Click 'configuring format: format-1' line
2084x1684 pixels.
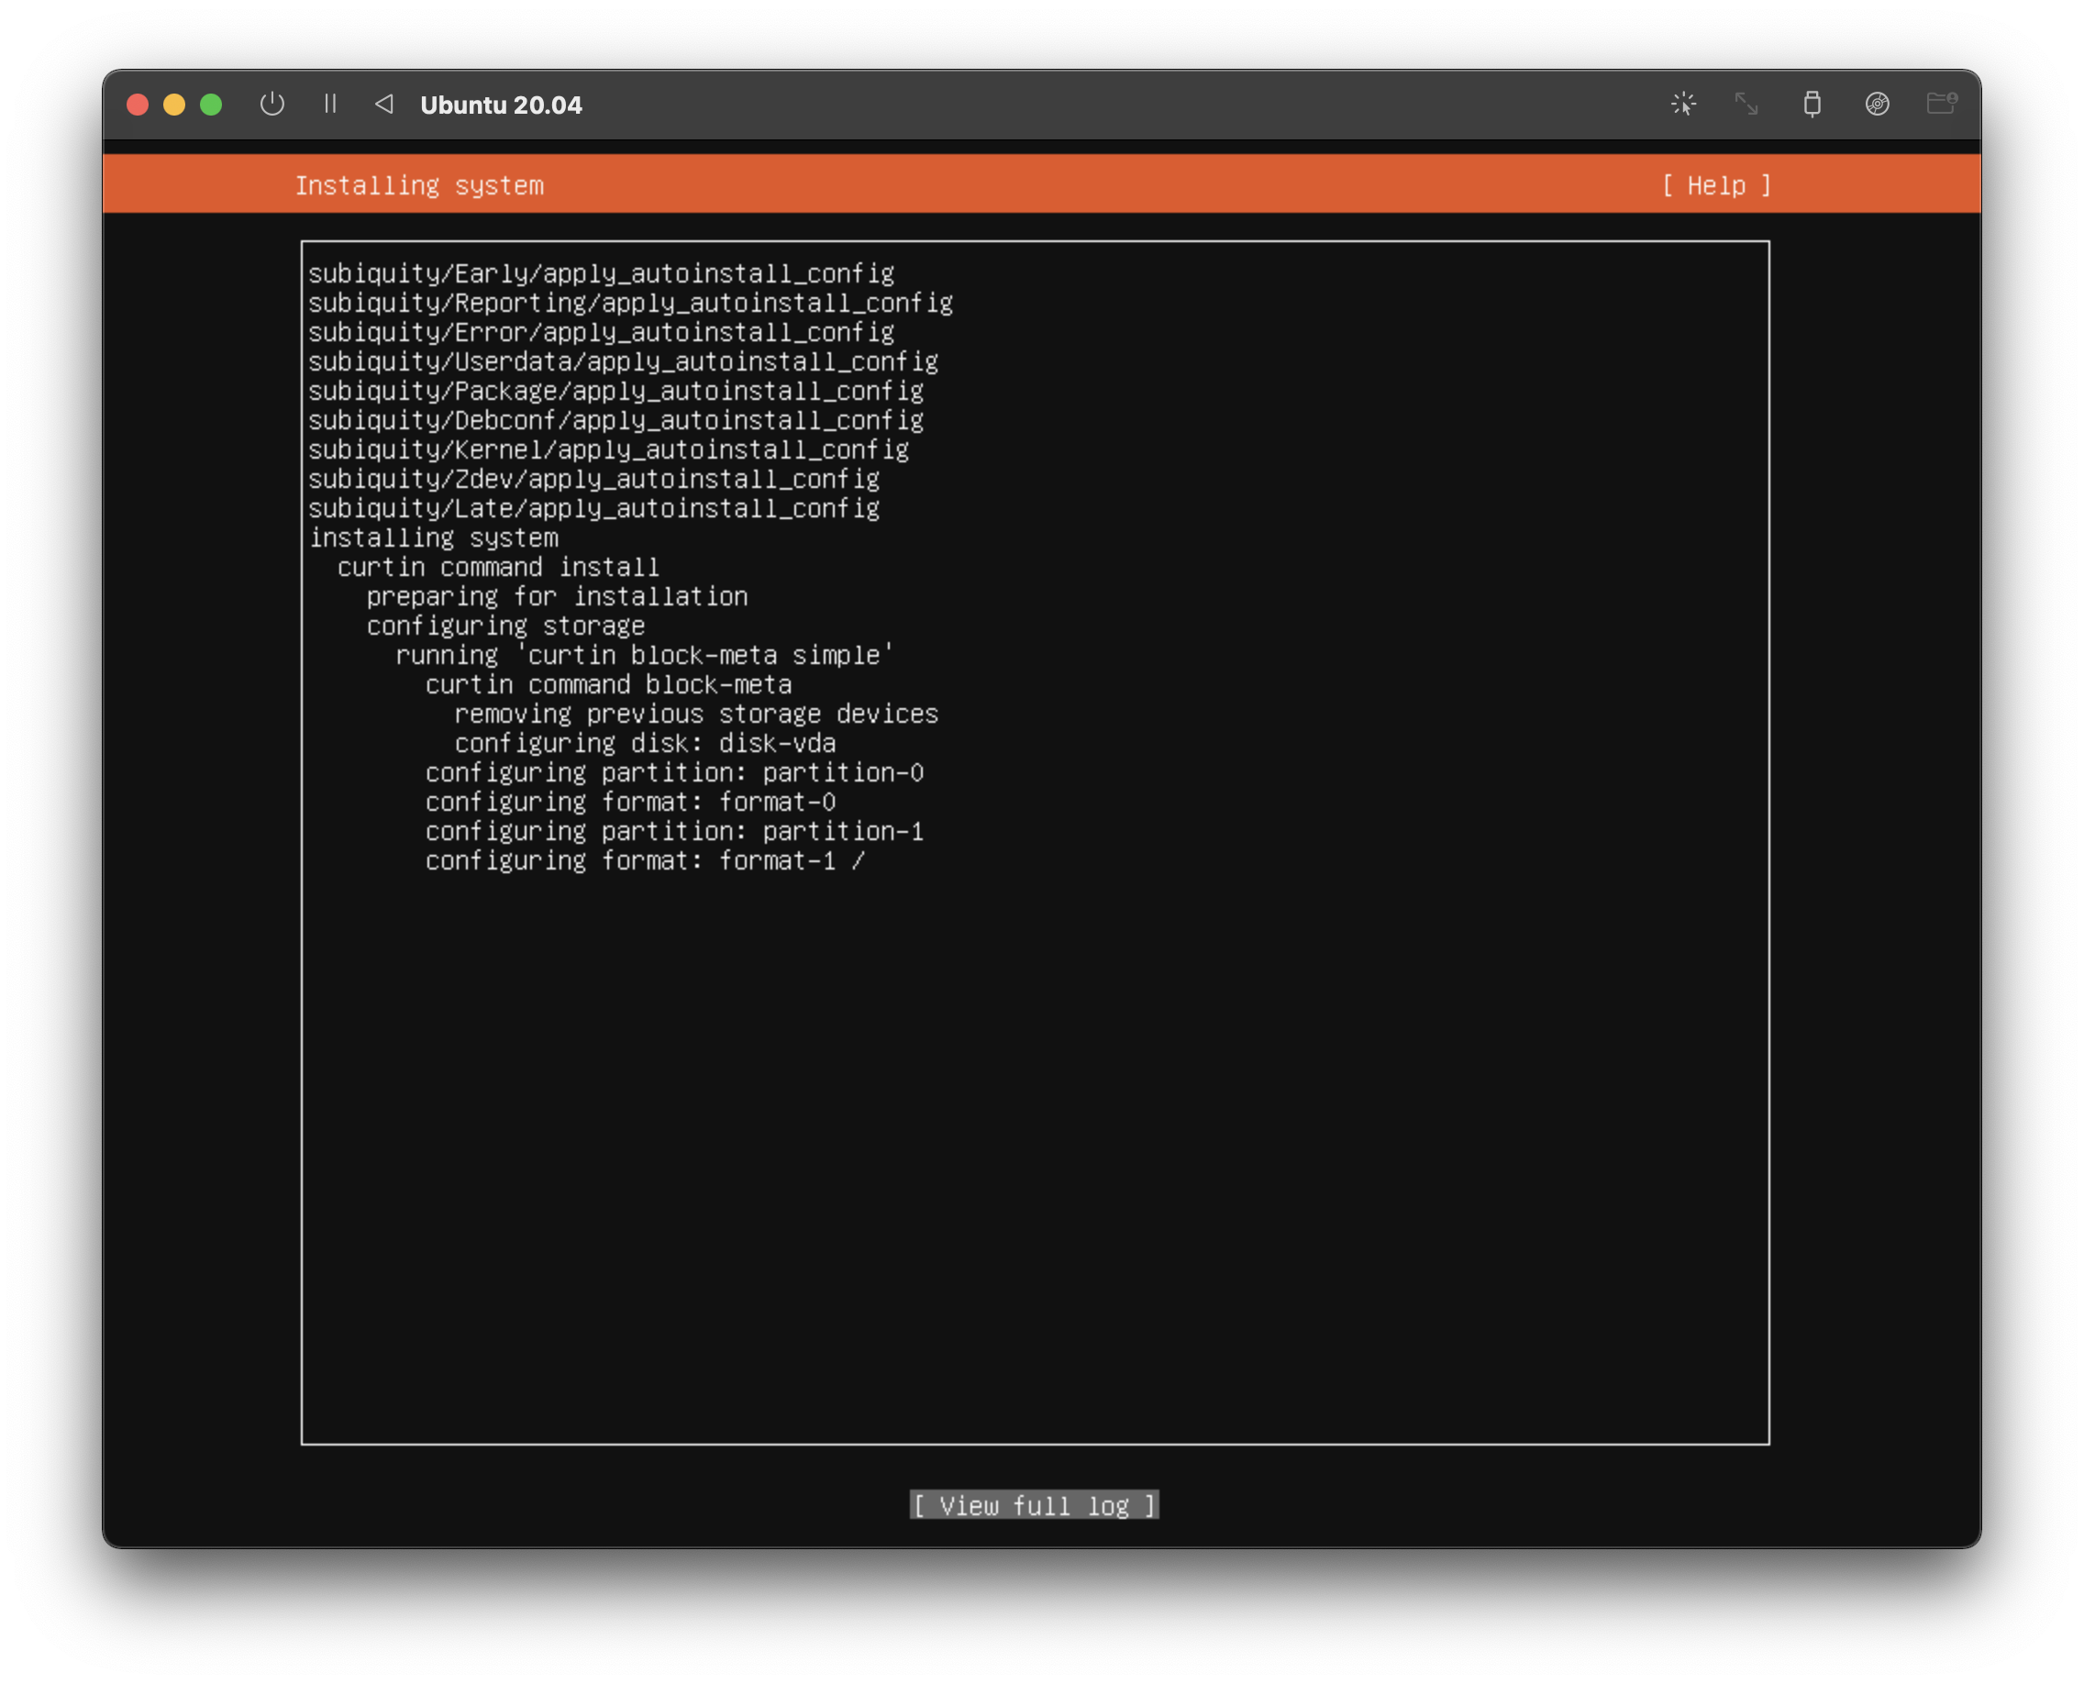tap(644, 860)
